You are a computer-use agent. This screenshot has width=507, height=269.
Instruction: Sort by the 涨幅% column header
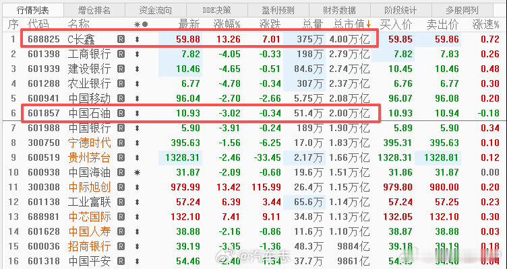pos(227,24)
